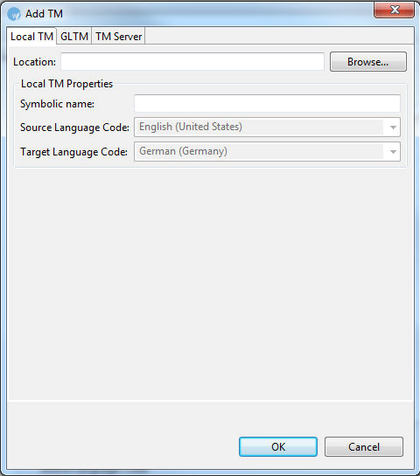Open the German (Germany) combo box
Screen dimensions: 420x476
click(267, 151)
